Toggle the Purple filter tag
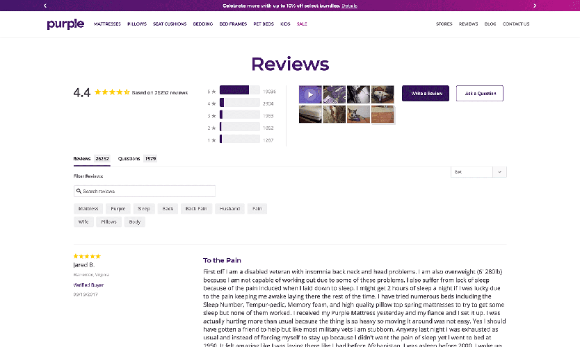 (x=118, y=209)
